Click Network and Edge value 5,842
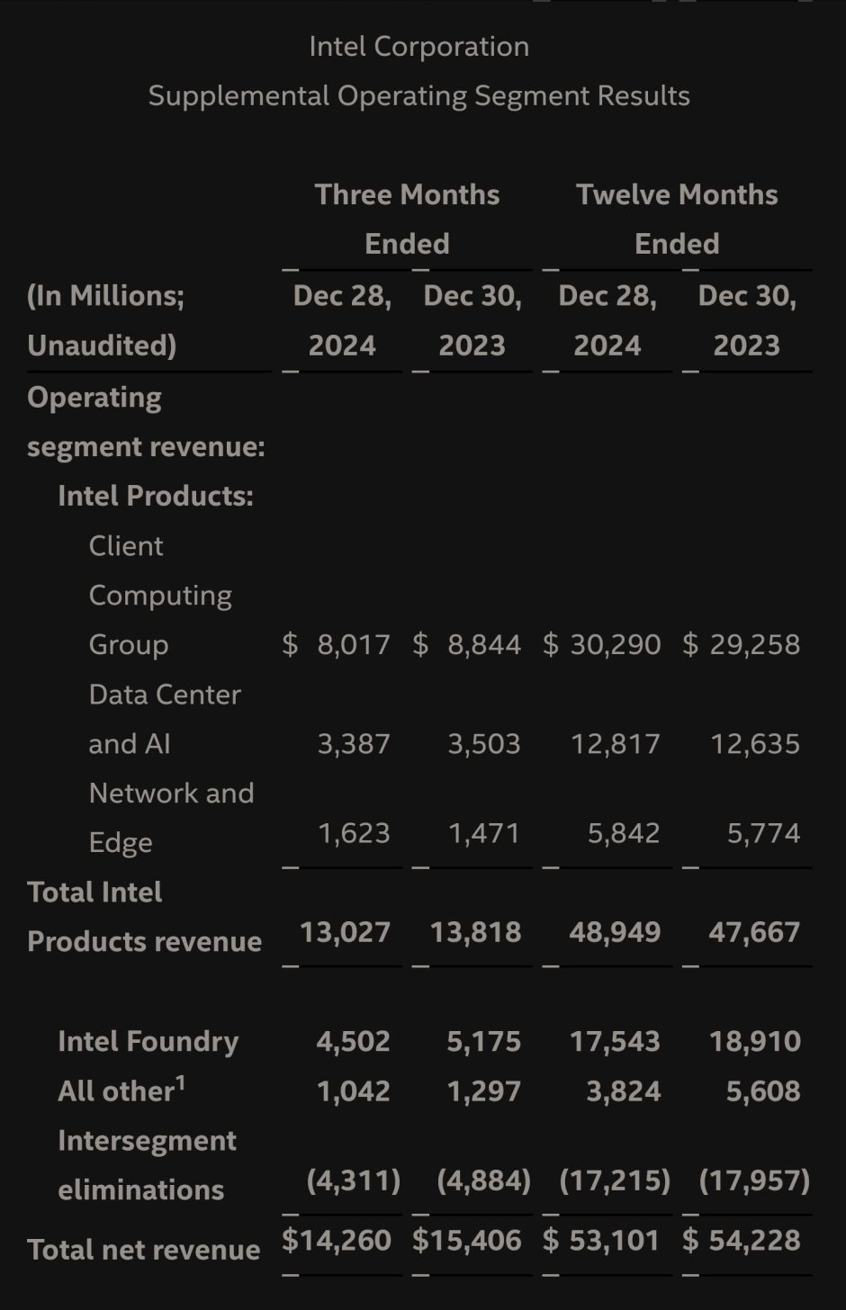This screenshot has height=1310, width=846. 624,833
